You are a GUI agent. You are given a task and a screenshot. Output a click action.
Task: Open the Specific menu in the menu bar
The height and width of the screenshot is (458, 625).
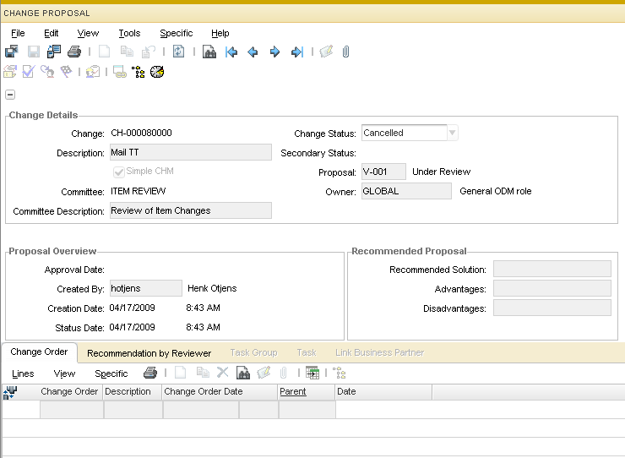[x=176, y=33]
